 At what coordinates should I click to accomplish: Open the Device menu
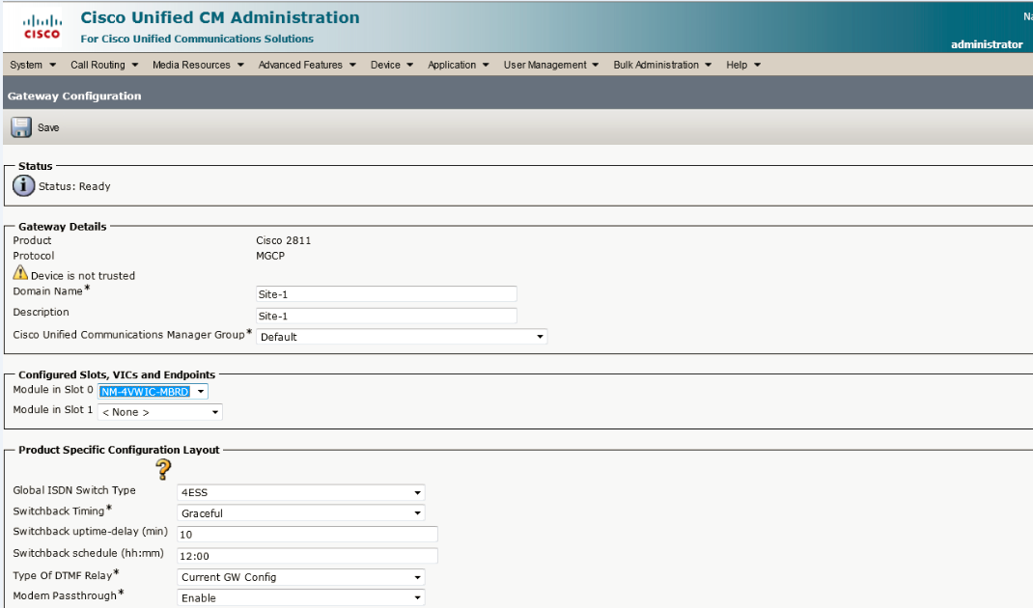click(x=392, y=65)
